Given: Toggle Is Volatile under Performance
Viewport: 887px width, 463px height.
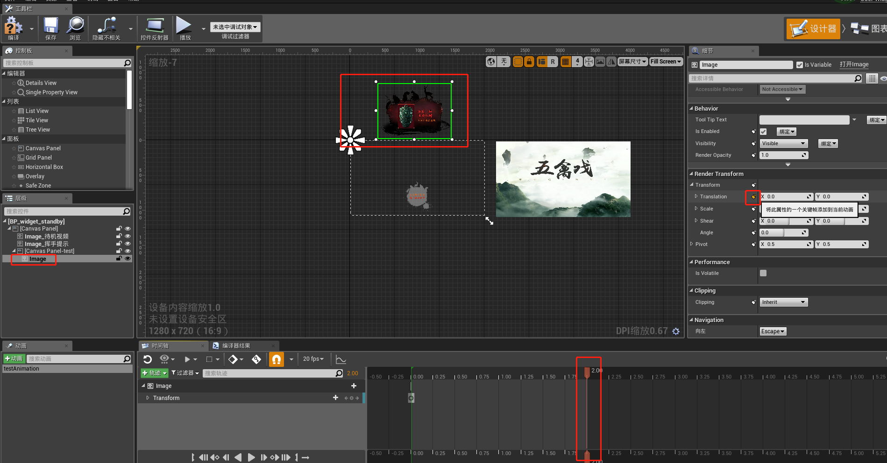Looking at the screenshot, I should tap(763, 273).
